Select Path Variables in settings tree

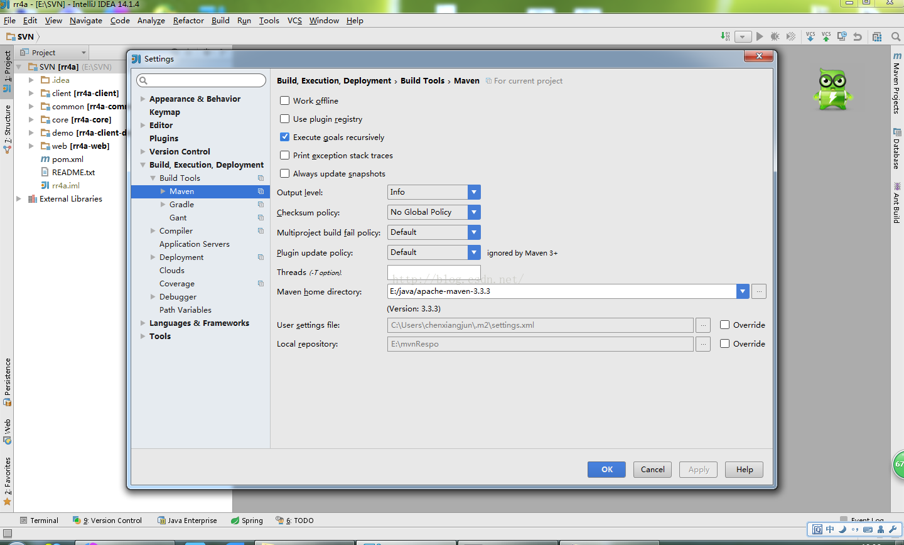click(185, 310)
